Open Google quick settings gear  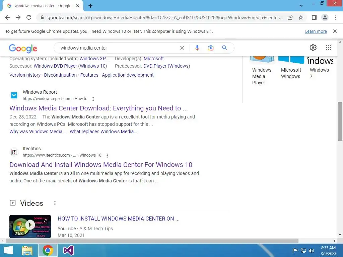pyautogui.click(x=313, y=48)
